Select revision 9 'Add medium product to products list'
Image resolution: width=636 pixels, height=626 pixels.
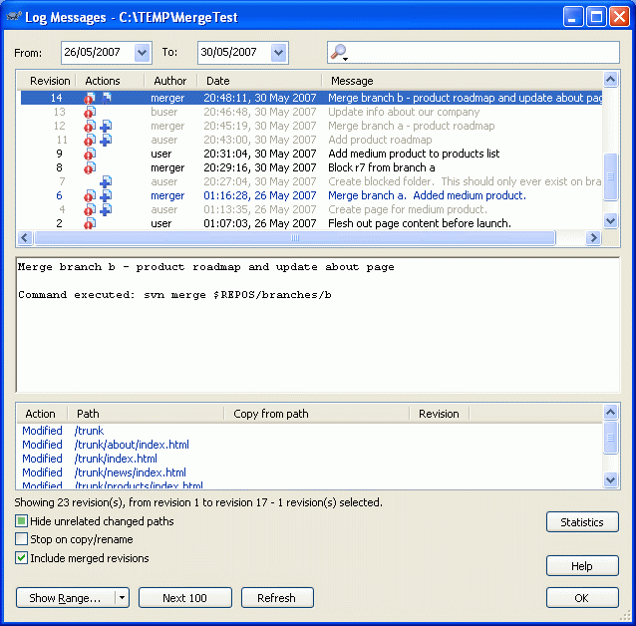(x=311, y=154)
